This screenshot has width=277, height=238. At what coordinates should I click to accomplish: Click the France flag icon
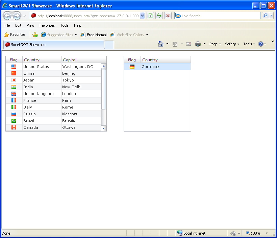pos(14,100)
